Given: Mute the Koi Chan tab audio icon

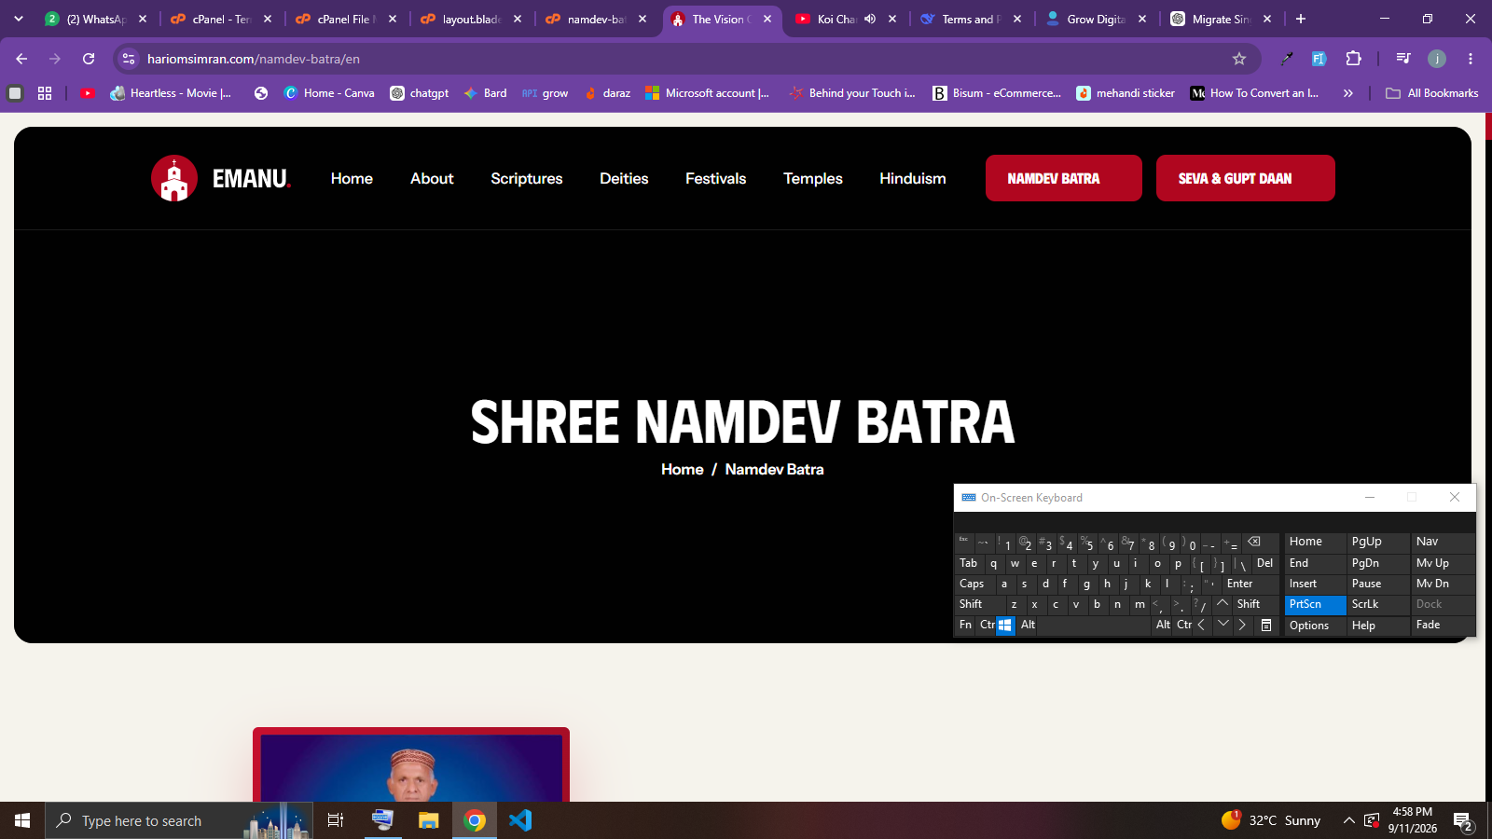Looking at the screenshot, I should pyautogui.click(x=870, y=19).
